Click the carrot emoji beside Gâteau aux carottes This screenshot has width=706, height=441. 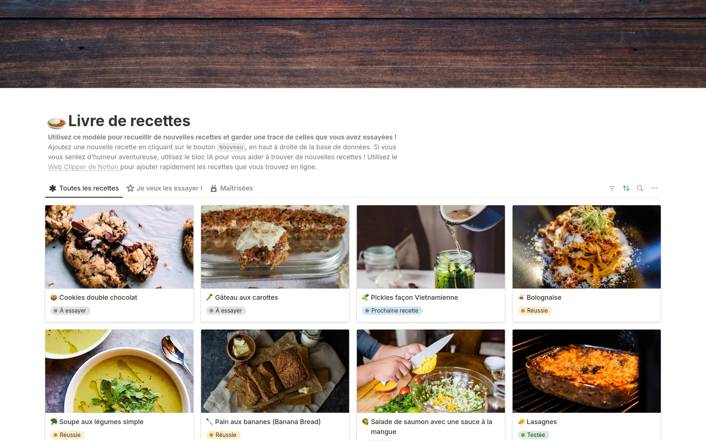point(209,298)
